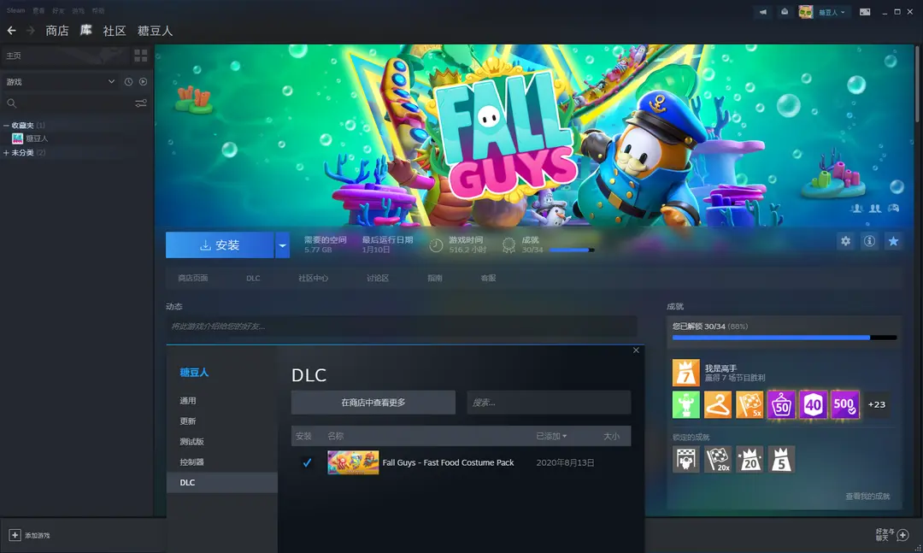Screen dimensions: 923x553
Task: Click the favorite star icon
Action: [x=893, y=241]
